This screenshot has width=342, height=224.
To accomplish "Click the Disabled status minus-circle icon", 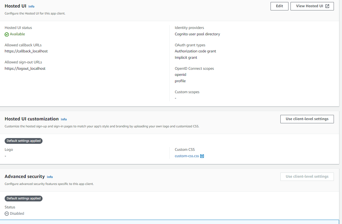I will [x=7, y=214].
